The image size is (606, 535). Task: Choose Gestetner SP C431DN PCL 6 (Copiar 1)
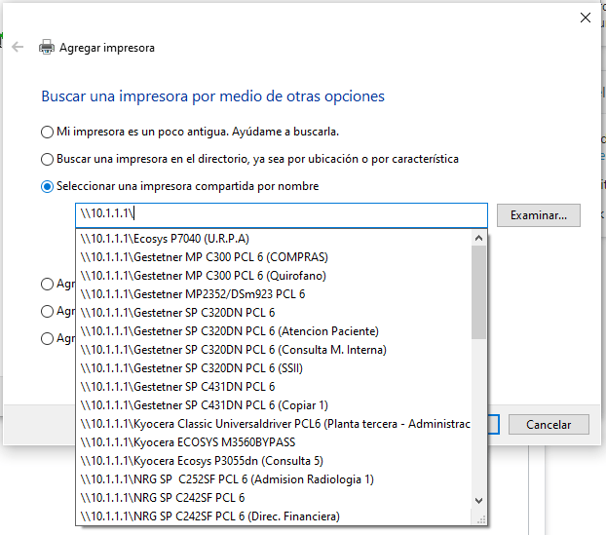pyautogui.click(x=274, y=405)
